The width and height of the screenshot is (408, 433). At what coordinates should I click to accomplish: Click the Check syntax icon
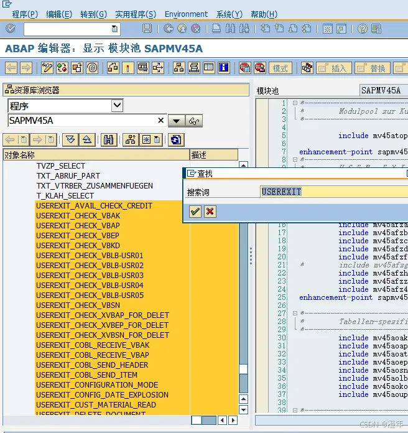(113, 68)
